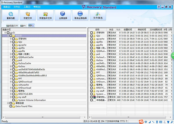The height and width of the screenshot is (124, 174).
Task: Click the help question mark button
Action: point(159,7)
